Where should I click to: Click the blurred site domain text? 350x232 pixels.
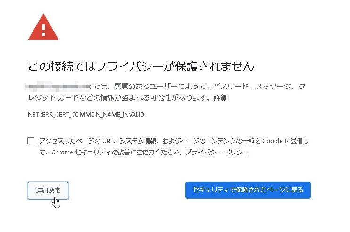pyautogui.click(x=58, y=87)
